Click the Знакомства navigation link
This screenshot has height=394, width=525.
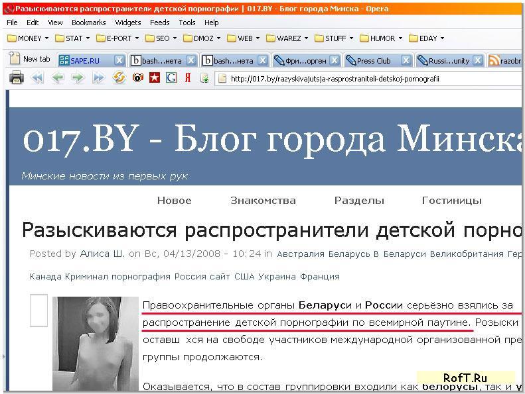click(x=263, y=201)
